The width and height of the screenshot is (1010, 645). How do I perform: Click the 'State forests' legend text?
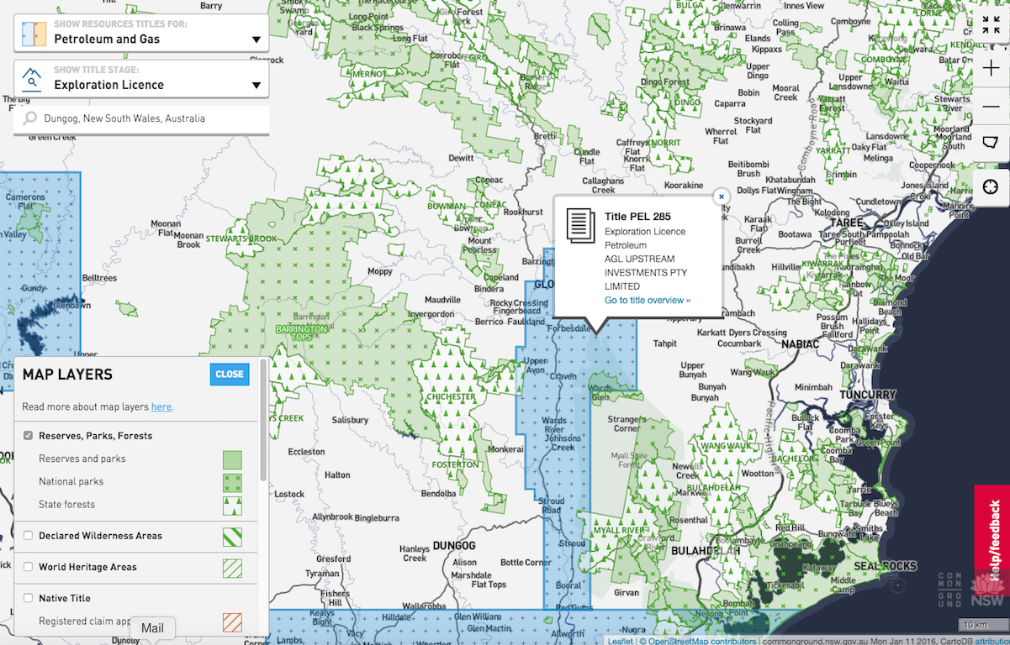66,505
